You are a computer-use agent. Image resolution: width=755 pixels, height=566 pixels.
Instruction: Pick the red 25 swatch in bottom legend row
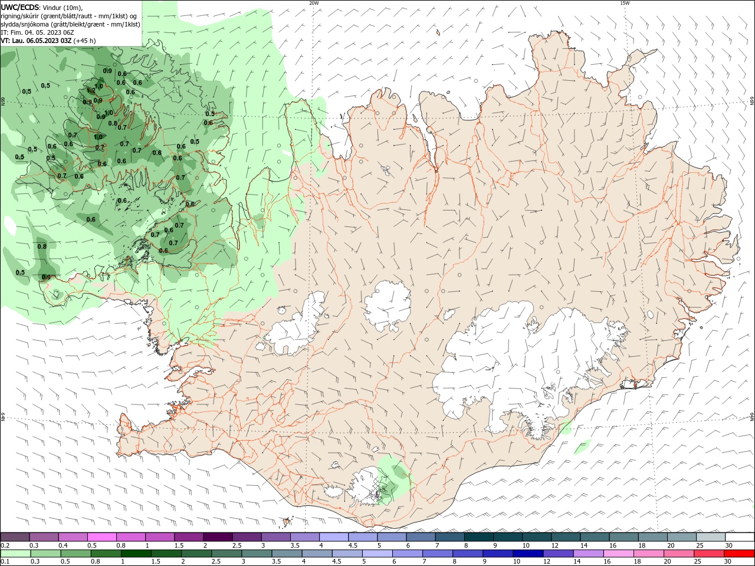coord(709,554)
